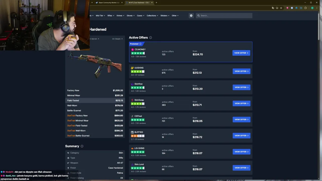Screen dimensions: 322x181
Task: View the Skinflow offer
Action: [x=241, y=87]
